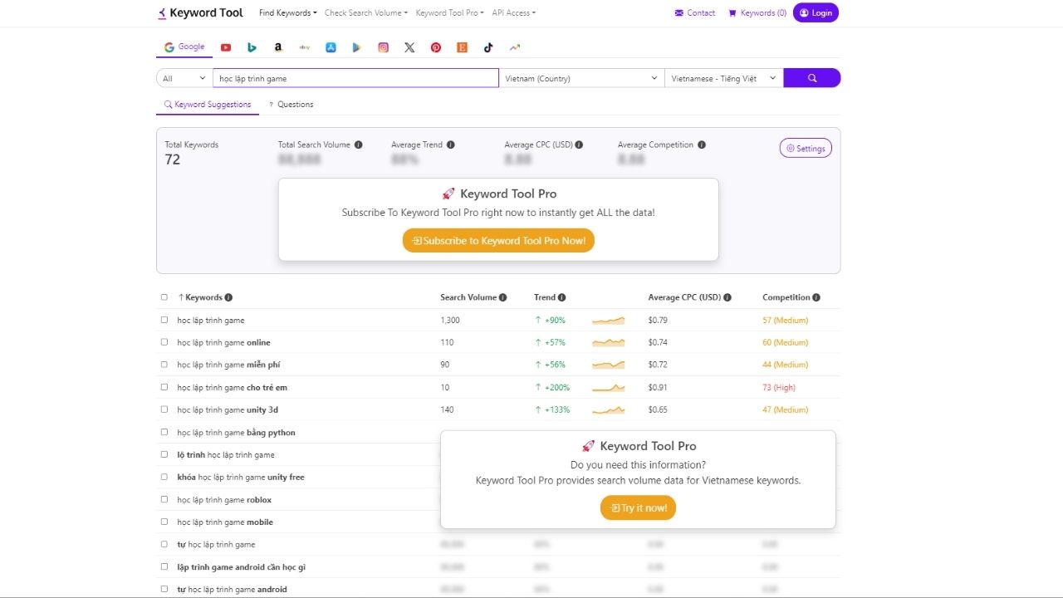Tick the select-all keywords header checkbox
This screenshot has height=598, width=1063.
click(164, 297)
